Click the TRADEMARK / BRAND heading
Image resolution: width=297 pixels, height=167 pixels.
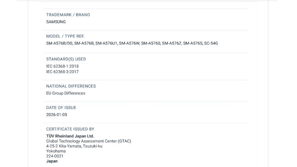tap(68, 15)
